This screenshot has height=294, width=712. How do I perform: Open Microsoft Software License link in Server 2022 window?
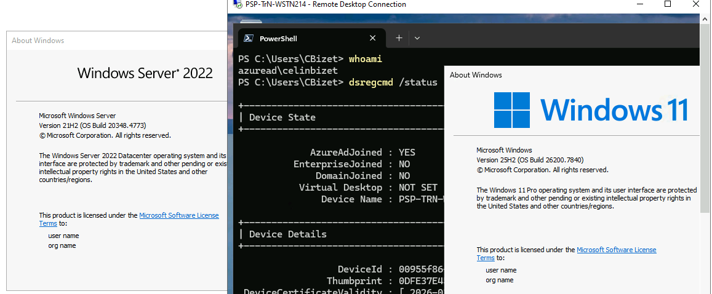tap(179, 215)
